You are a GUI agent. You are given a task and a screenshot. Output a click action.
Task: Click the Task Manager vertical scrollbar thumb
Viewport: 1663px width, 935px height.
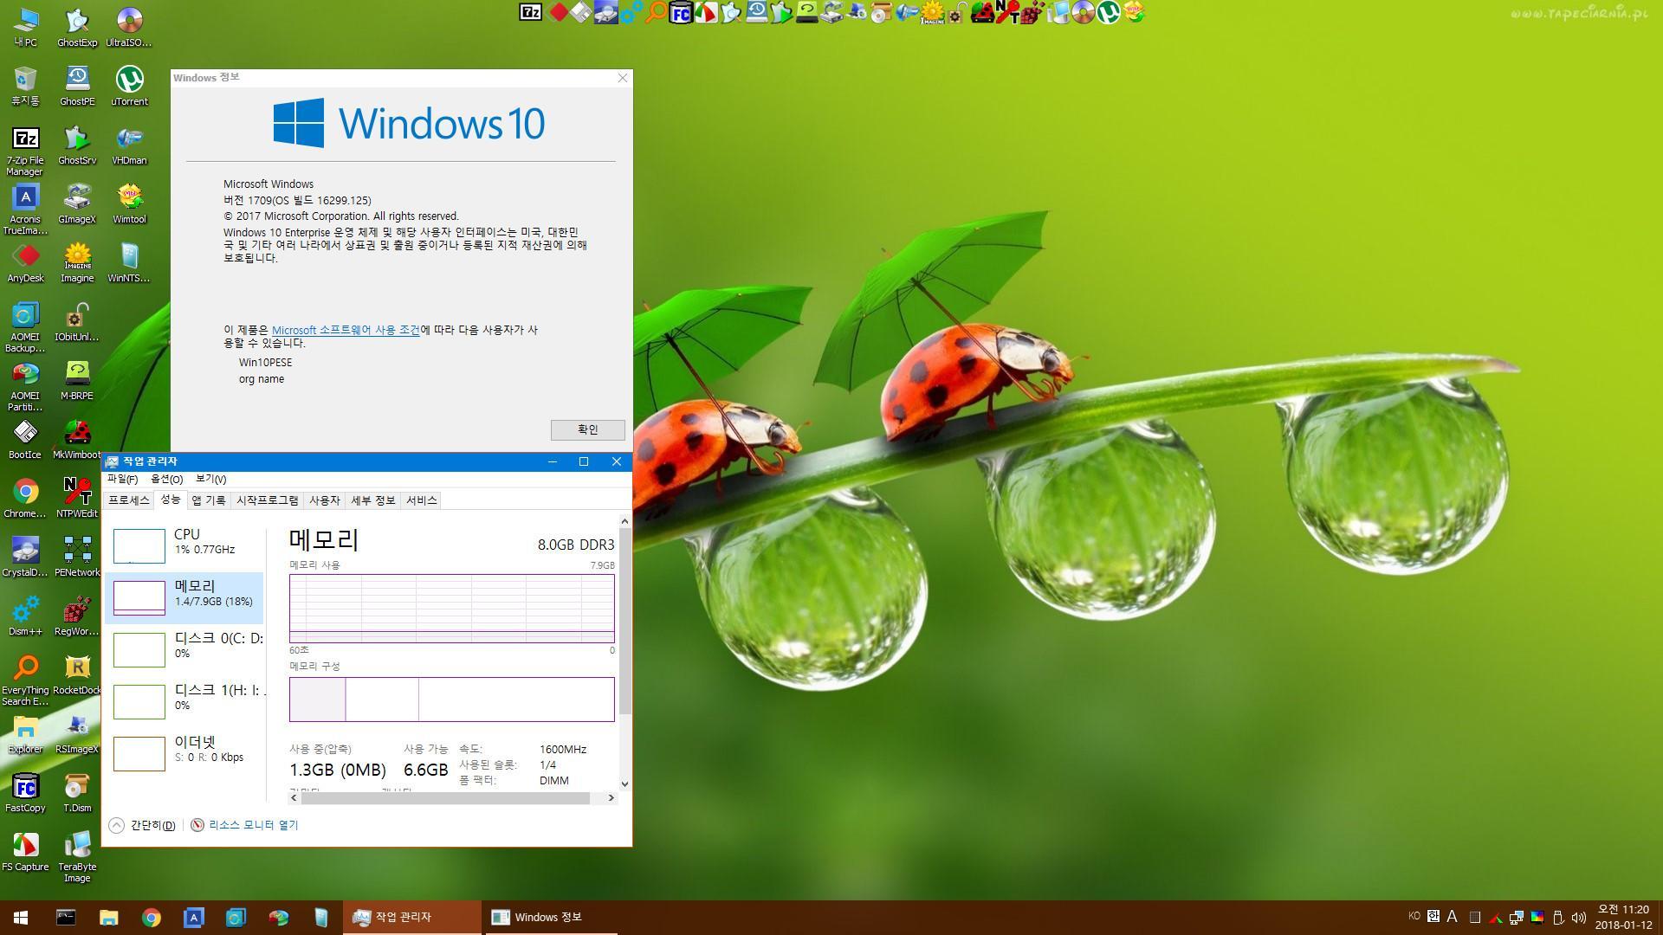click(x=624, y=621)
